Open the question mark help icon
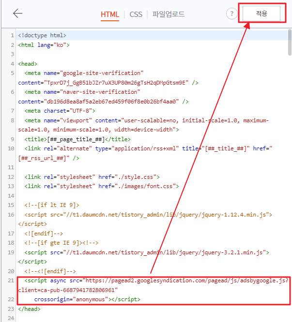292x322 pixels. [x=232, y=14]
